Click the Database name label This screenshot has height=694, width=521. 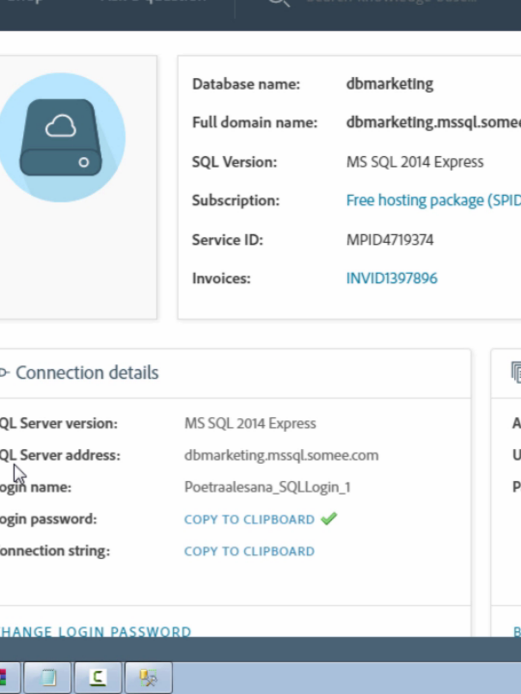pos(246,84)
